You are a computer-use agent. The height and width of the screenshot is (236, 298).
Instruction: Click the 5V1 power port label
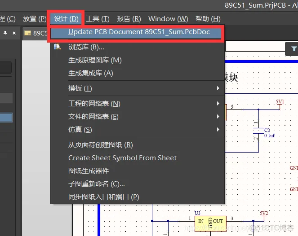pyautogui.click(x=280, y=101)
